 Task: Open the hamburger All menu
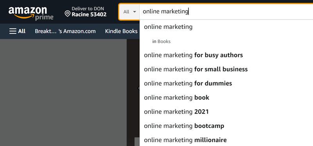[x=17, y=31]
